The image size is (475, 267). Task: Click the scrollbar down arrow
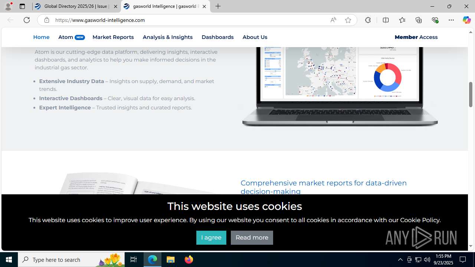pos(471,246)
